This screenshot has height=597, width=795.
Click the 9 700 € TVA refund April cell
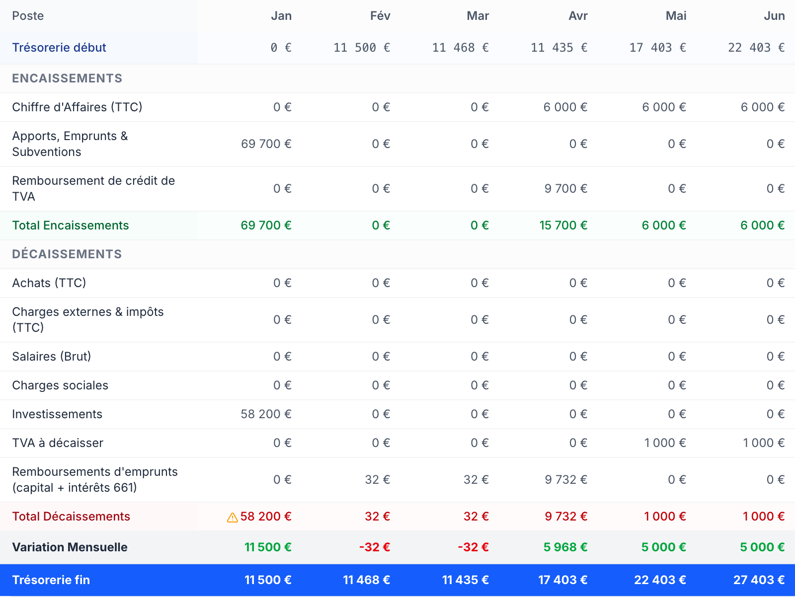tap(566, 189)
